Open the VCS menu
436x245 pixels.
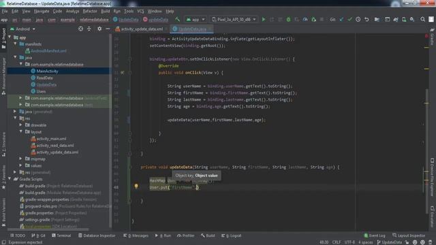tap(140, 12)
